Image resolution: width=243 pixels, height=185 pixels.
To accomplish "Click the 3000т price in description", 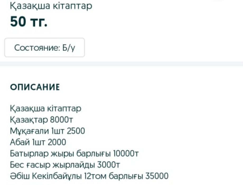I will (x=109, y=165).
